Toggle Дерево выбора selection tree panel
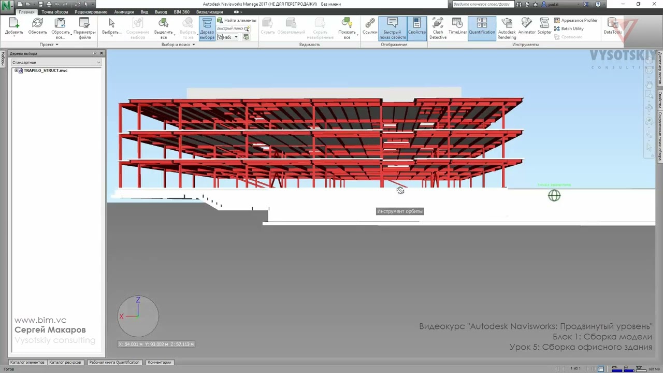Viewport: 663px width, 373px height. point(207,28)
